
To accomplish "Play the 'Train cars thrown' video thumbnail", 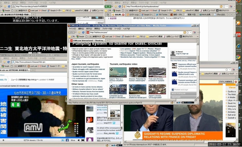I will pos(157,72).
